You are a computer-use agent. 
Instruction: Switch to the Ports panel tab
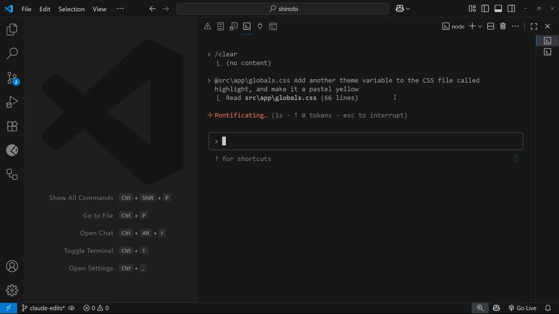point(260,27)
